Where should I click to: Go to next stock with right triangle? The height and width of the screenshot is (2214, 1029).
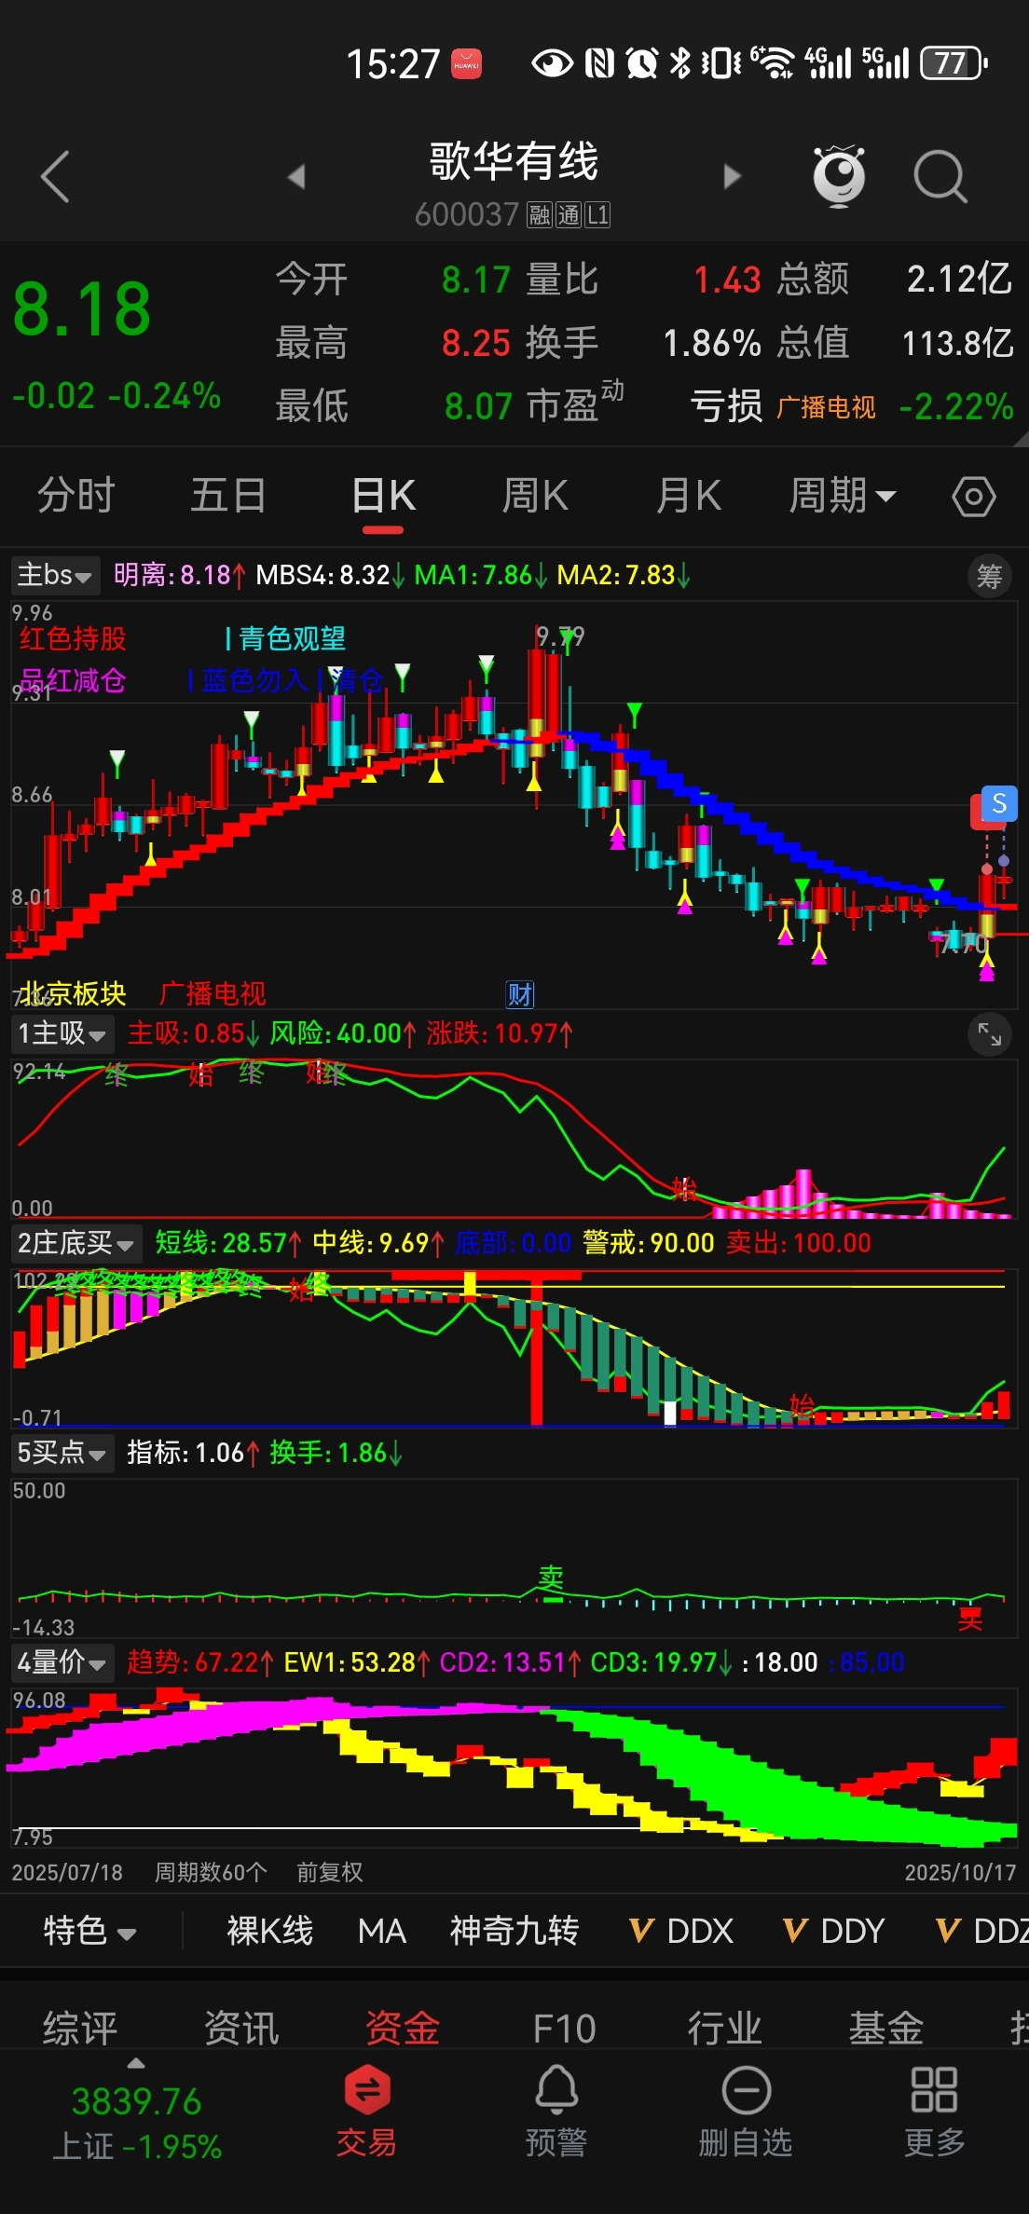(733, 176)
